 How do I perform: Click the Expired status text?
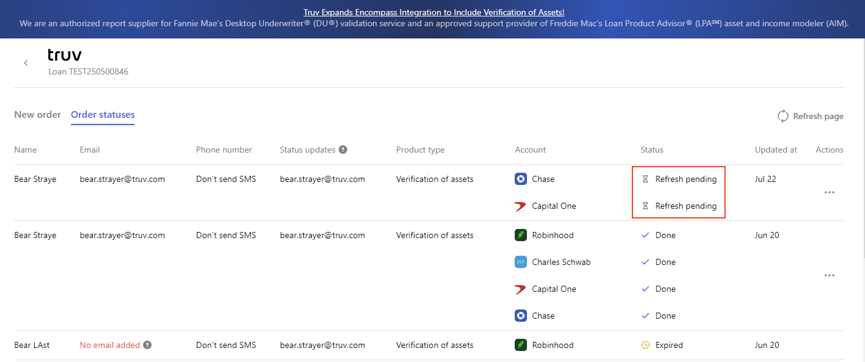[x=669, y=345]
